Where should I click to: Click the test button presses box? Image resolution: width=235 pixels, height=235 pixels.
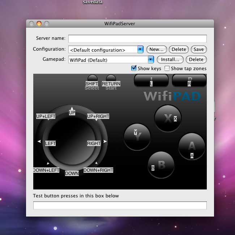click(120, 205)
